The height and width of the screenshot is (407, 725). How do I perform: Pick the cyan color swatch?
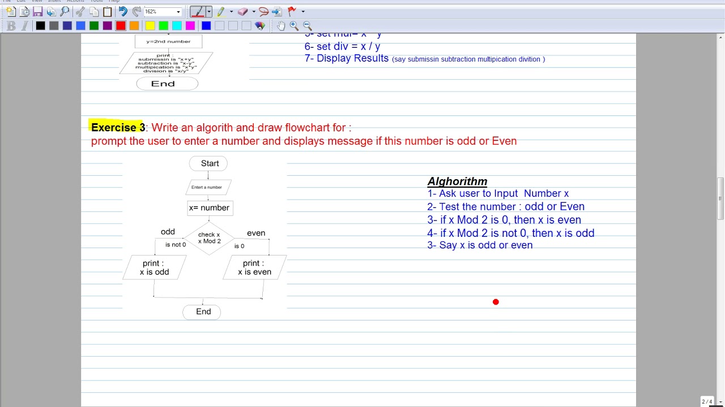click(x=177, y=25)
